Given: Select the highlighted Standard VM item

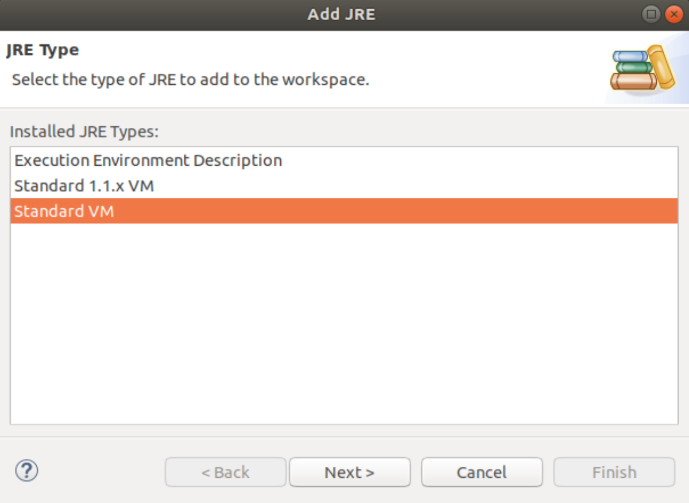Looking at the screenshot, I should click(344, 211).
